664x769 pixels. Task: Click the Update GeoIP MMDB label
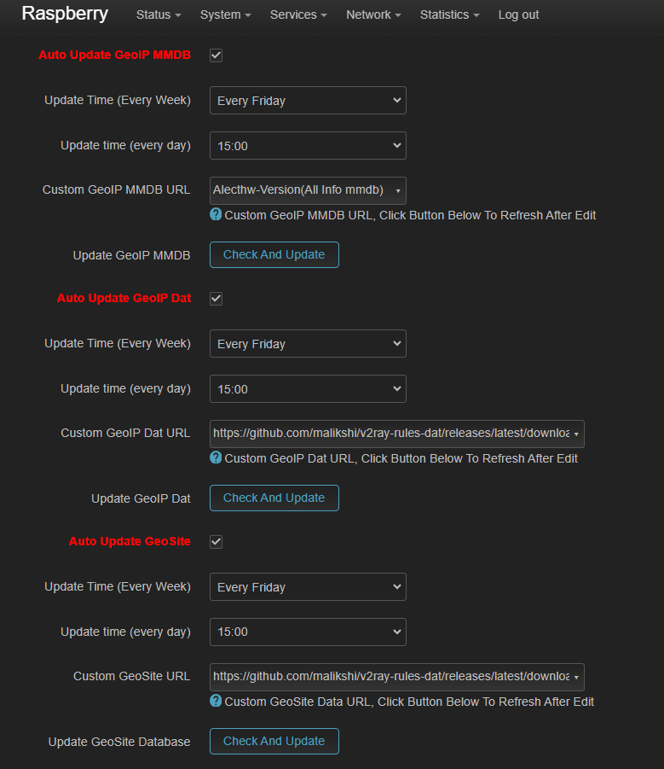click(x=132, y=255)
